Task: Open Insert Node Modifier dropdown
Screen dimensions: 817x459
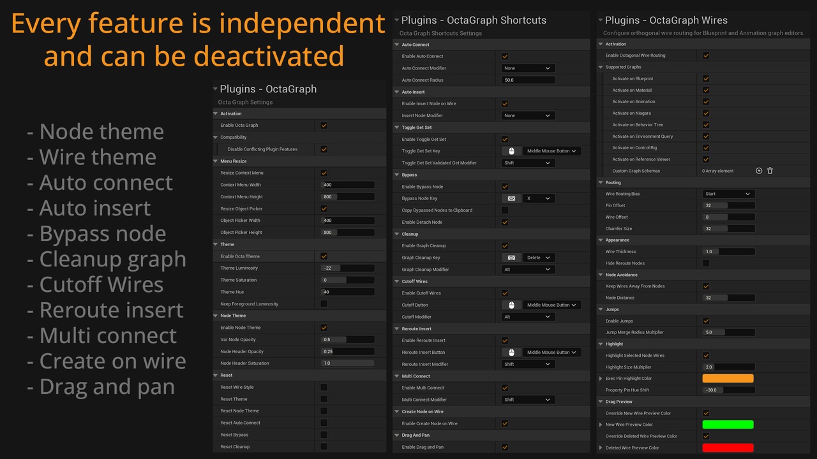Action: [528, 115]
